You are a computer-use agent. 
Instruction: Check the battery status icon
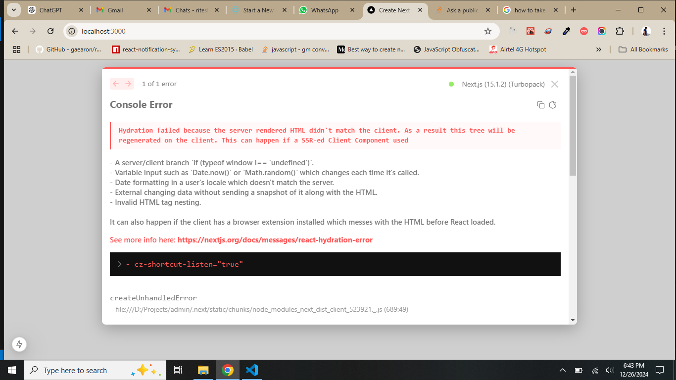(x=579, y=370)
